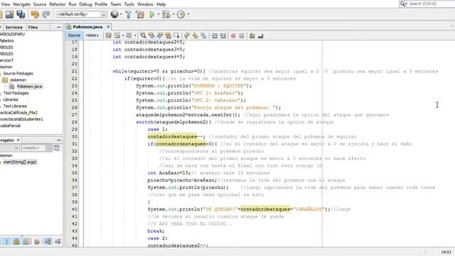Select main(String[] args) in Navigator
455x256 pixels.
[x=20, y=162]
